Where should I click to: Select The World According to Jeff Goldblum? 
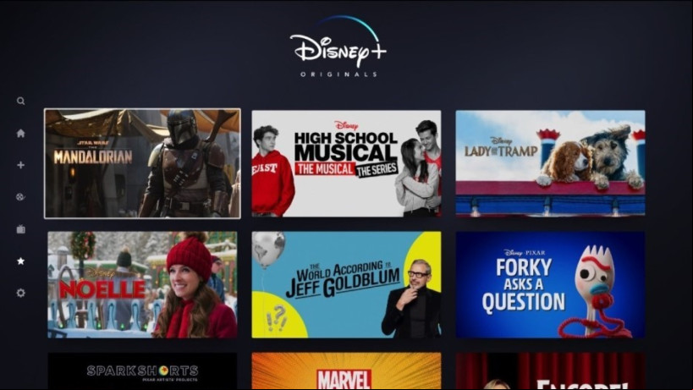pos(347,285)
